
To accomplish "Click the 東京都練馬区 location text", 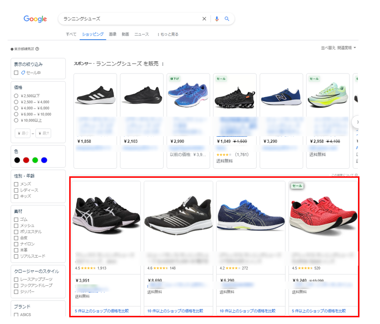I will (x=24, y=49).
